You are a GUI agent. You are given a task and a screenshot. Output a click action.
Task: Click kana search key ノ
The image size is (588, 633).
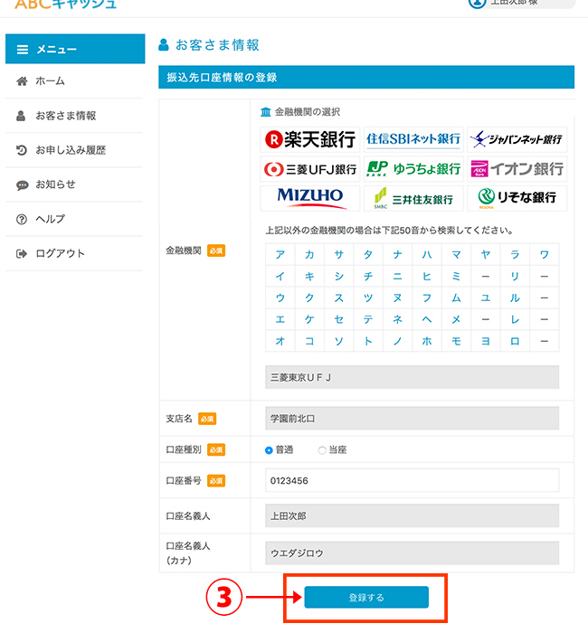coord(398,341)
